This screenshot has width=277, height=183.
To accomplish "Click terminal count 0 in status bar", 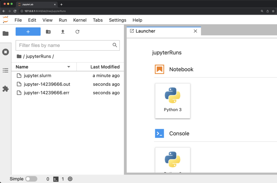I will 48,179.
